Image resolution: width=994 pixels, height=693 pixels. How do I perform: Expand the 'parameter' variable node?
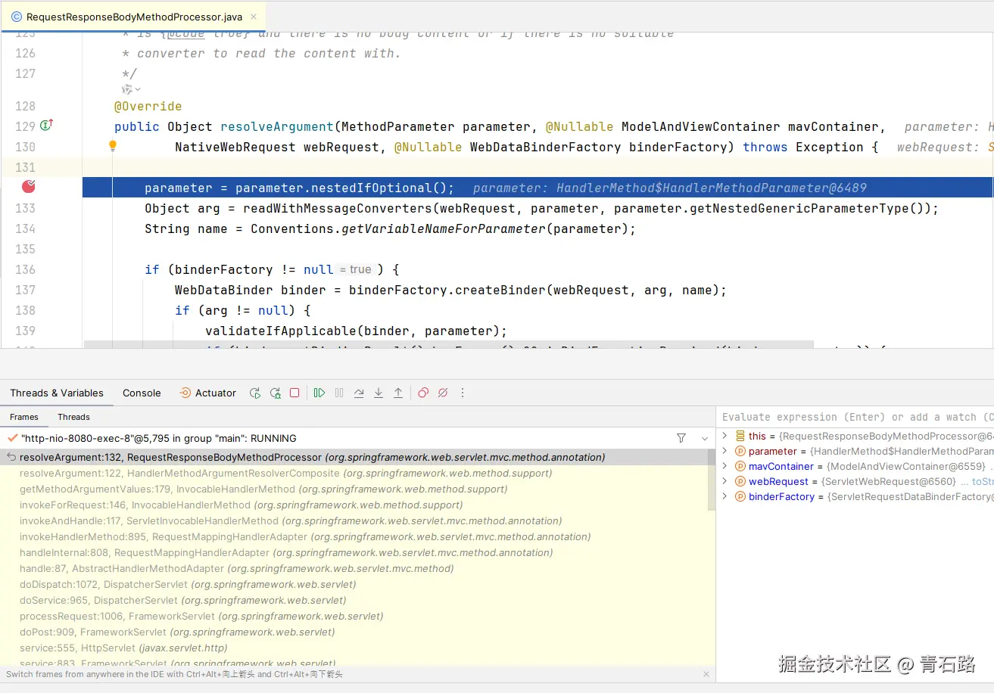(x=724, y=451)
